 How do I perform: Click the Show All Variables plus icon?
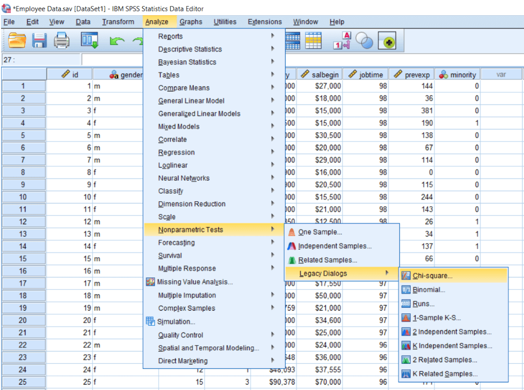[x=387, y=40]
